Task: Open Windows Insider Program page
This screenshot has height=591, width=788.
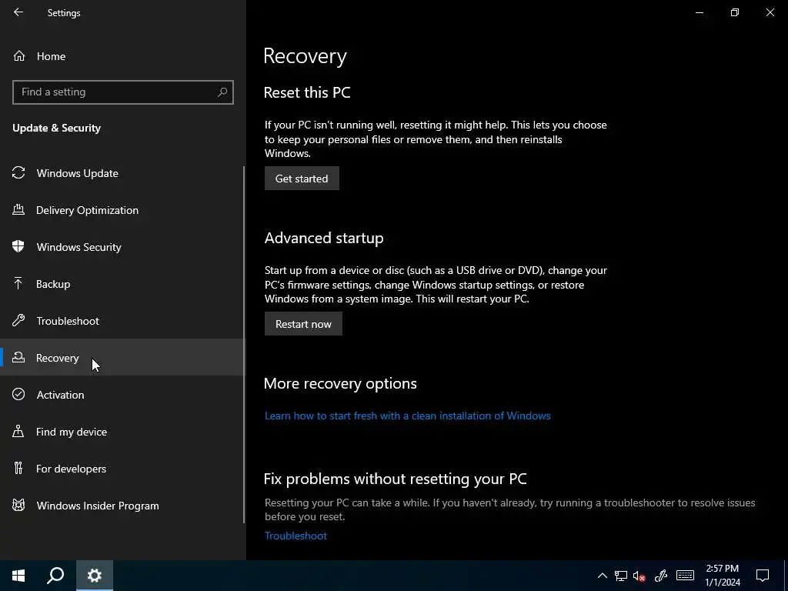Action: point(122,505)
